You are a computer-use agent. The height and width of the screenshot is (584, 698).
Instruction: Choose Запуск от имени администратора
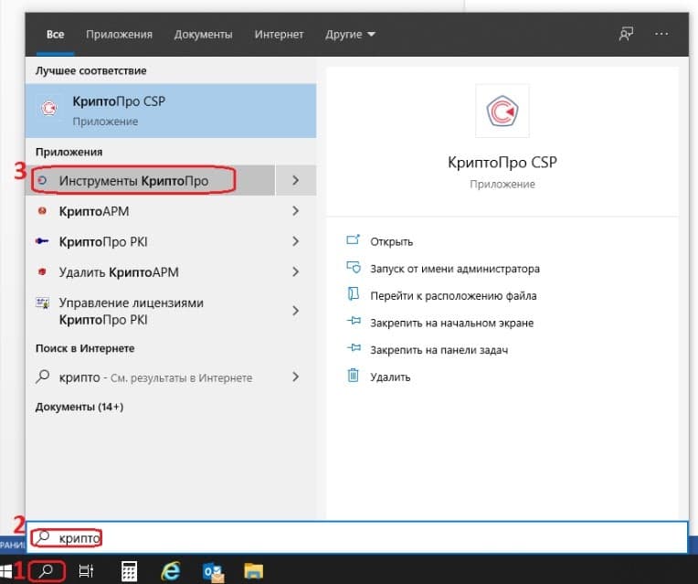tap(455, 269)
